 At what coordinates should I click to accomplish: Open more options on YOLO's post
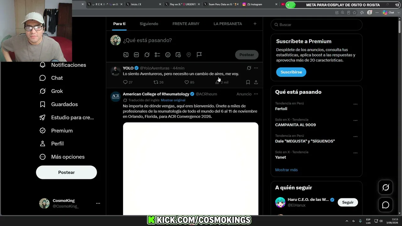pyautogui.click(x=256, y=68)
